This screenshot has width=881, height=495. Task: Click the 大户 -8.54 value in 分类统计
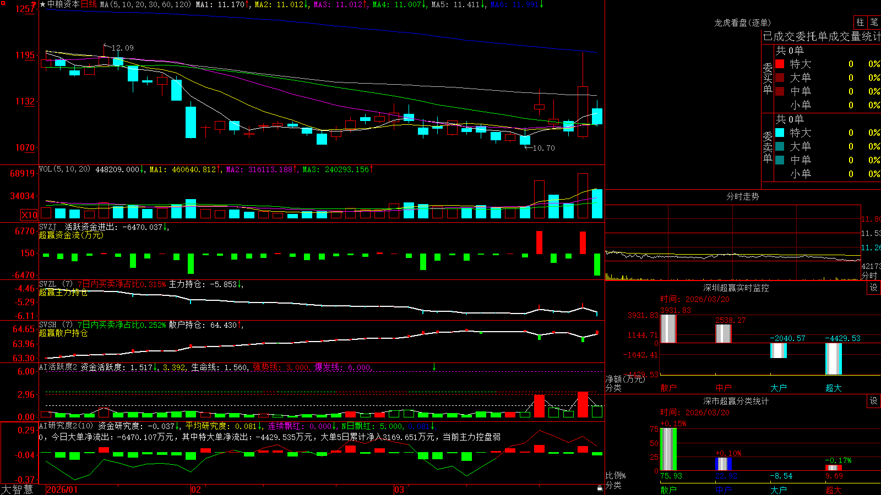tap(781, 476)
